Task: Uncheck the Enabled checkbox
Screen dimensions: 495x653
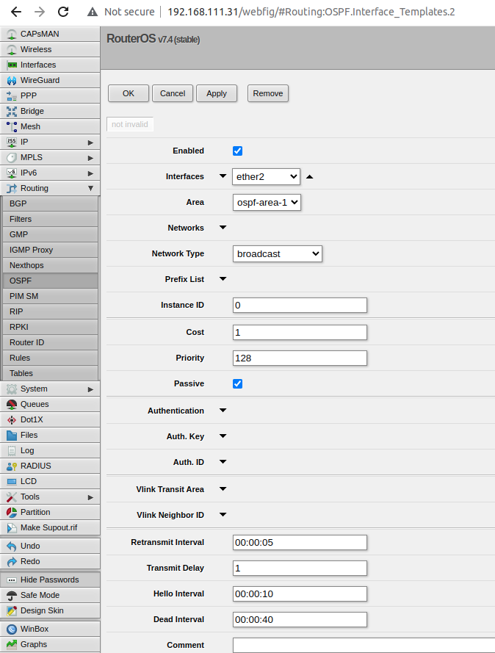Action: pyautogui.click(x=237, y=151)
